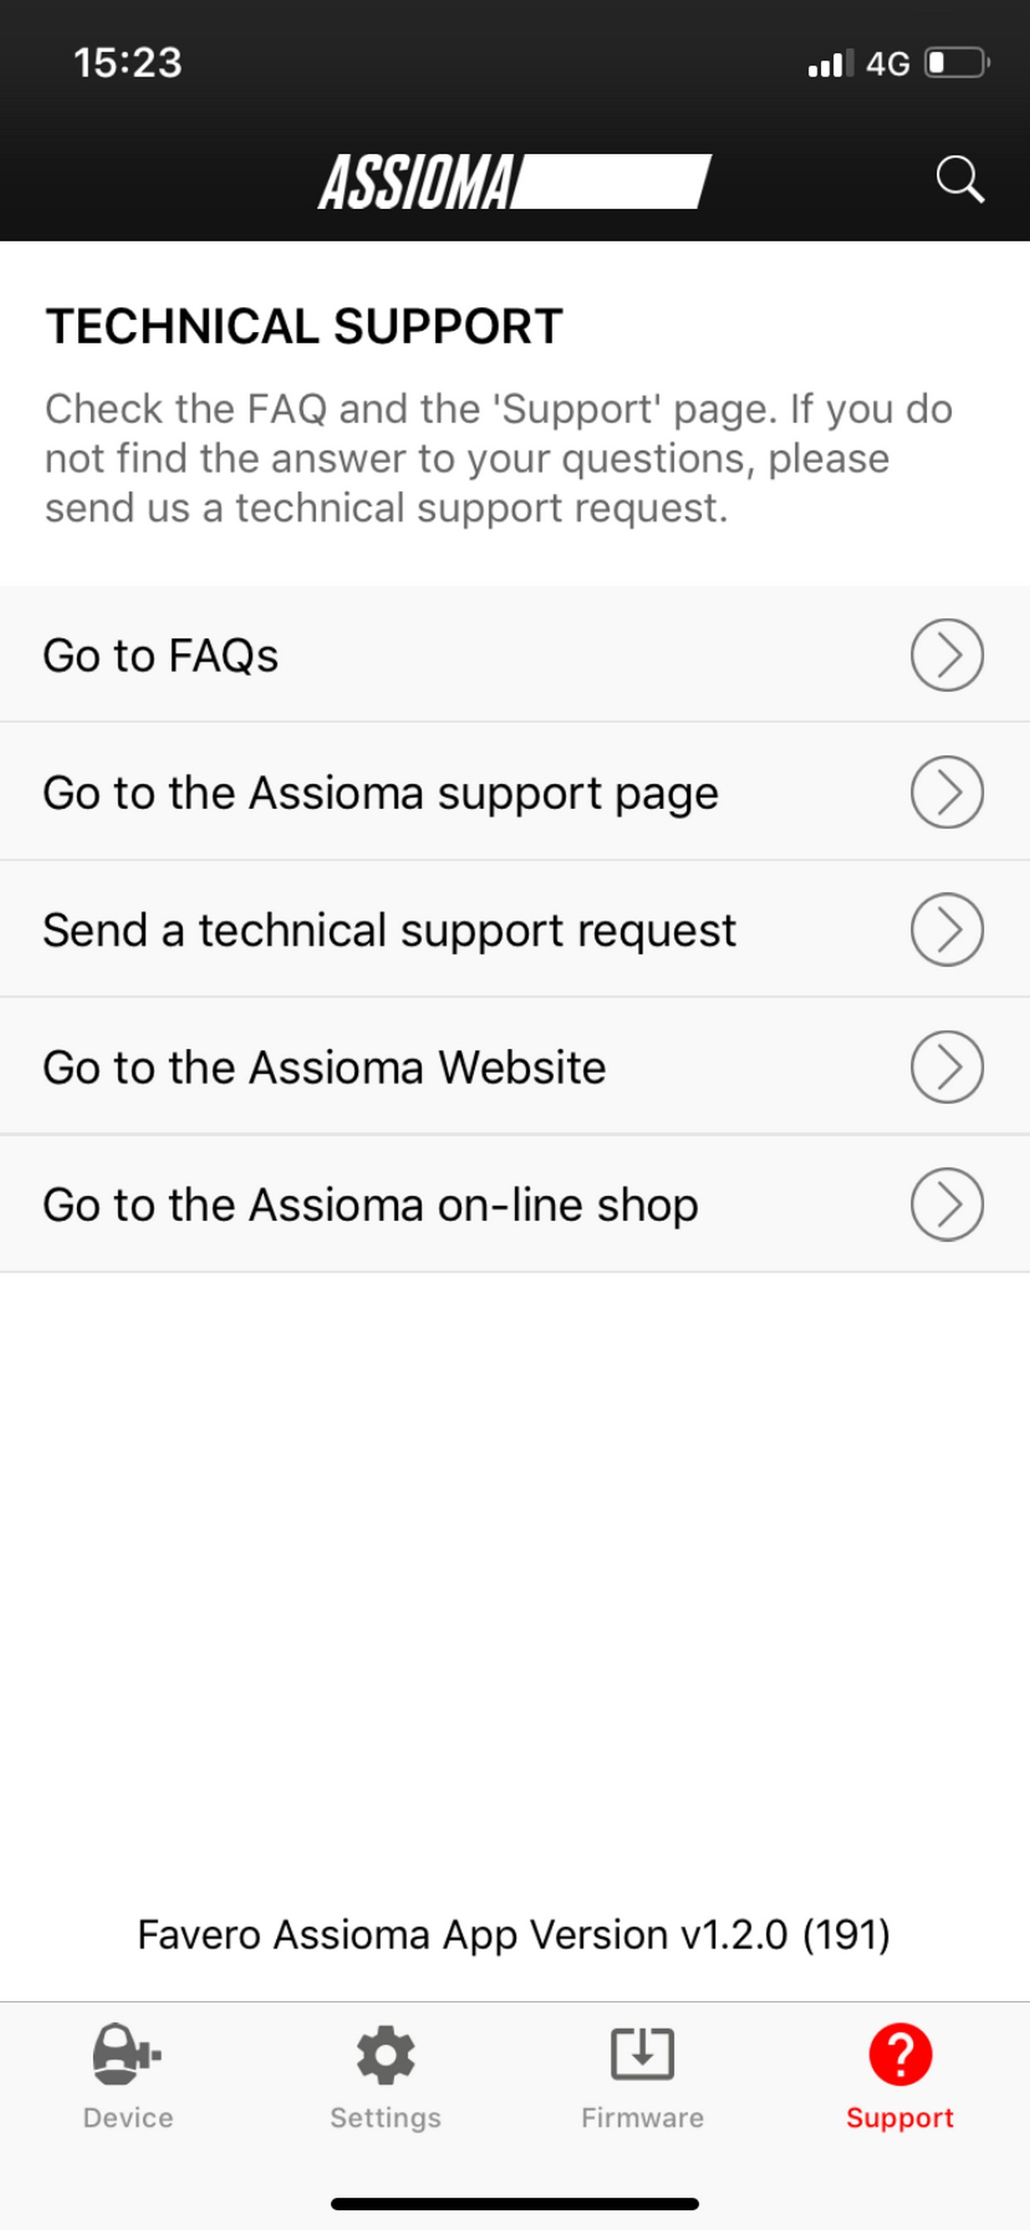The width and height of the screenshot is (1030, 2230).
Task: Tap the chevron next to Go to FAQs
Action: 946,655
